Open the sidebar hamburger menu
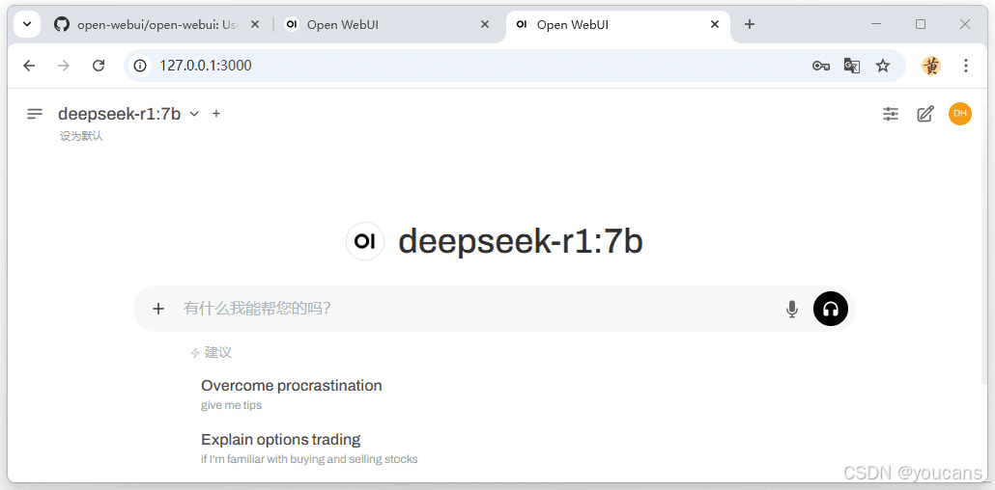 click(35, 114)
